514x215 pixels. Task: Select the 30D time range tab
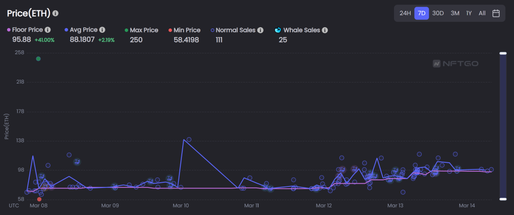tap(438, 13)
